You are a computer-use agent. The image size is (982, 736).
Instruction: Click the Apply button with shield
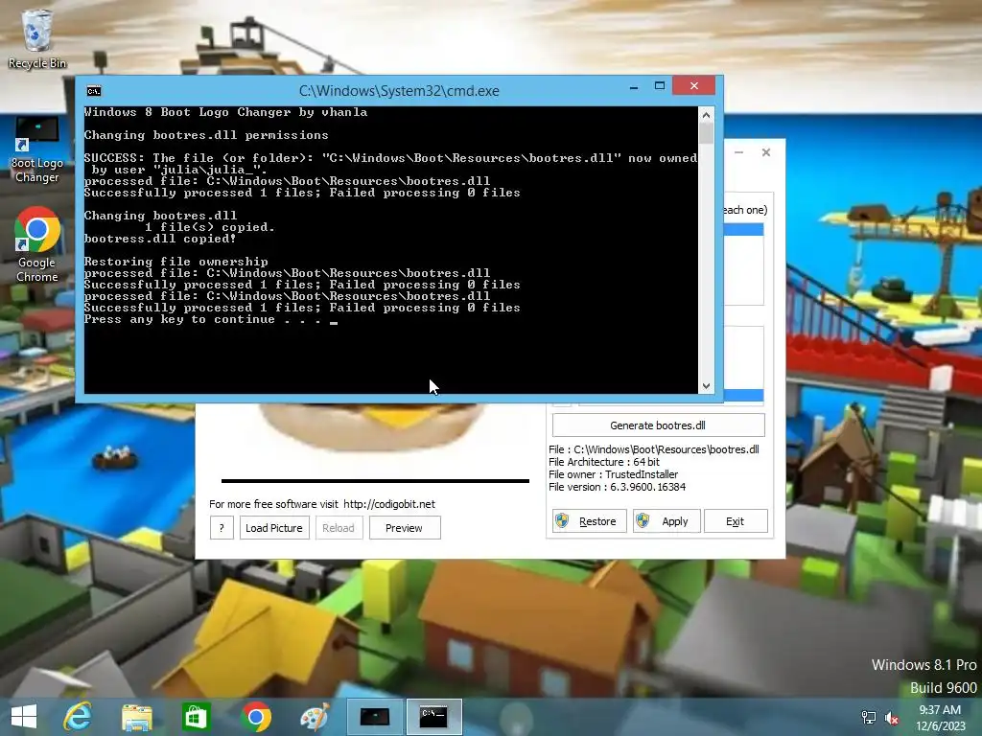(x=666, y=521)
